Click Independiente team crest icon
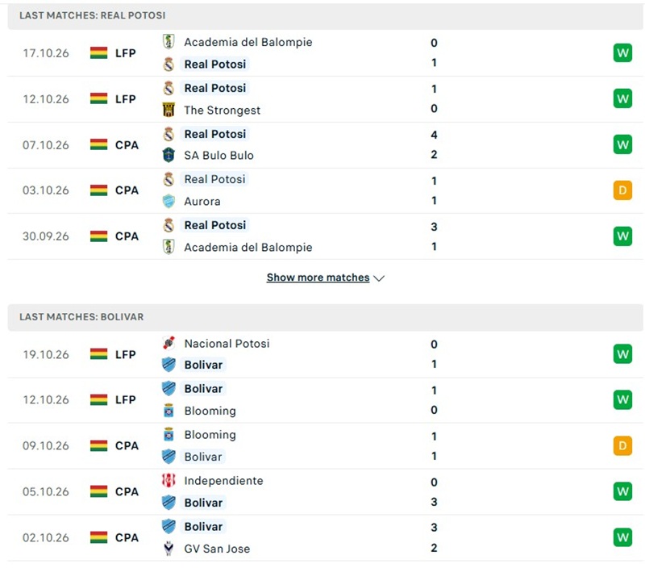Viewport: 645px width, 568px height. [169, 480]
